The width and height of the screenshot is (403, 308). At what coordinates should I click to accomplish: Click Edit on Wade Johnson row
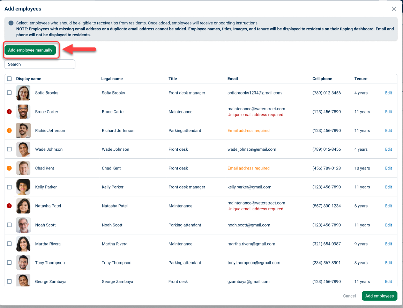tap(388, 149)
